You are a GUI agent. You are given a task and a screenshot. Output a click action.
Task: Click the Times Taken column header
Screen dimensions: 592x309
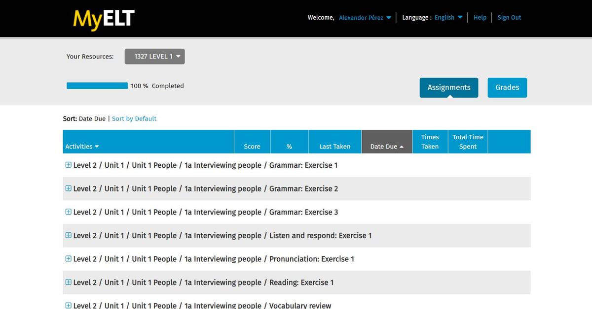pos(430,142)
